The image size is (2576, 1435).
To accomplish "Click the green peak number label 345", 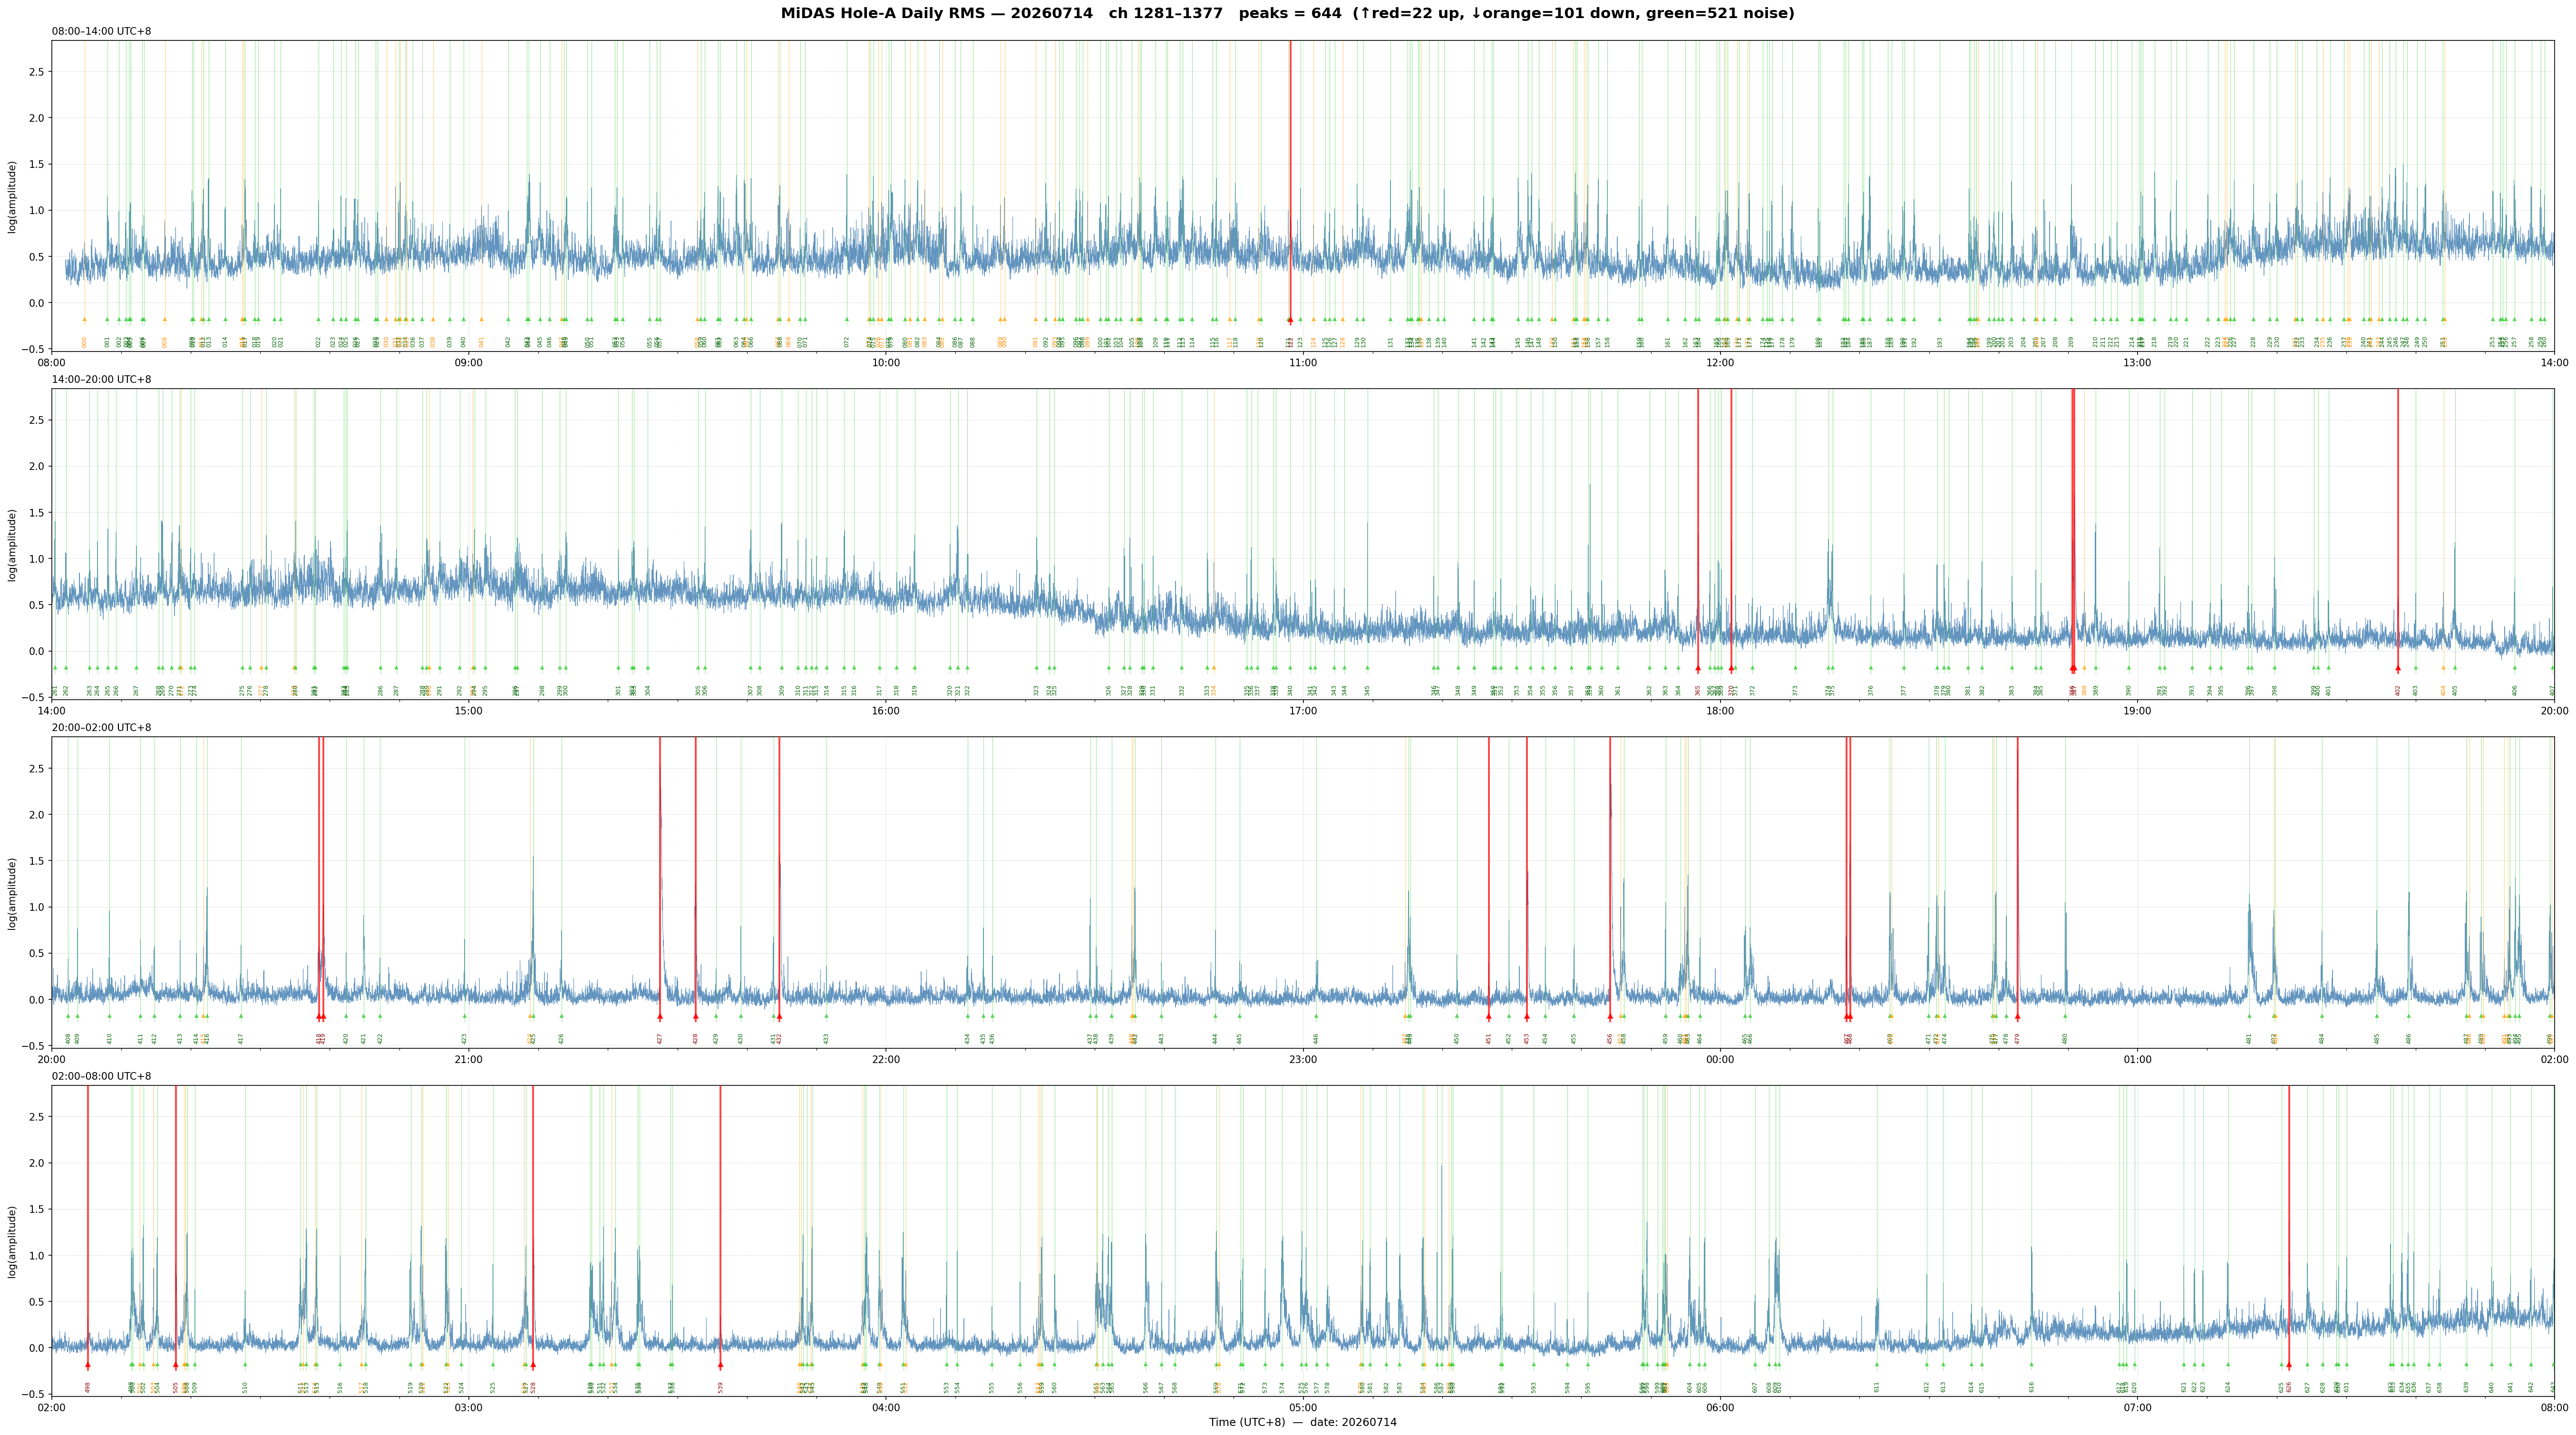I will pyautogui.click(x=1367, y=690).
